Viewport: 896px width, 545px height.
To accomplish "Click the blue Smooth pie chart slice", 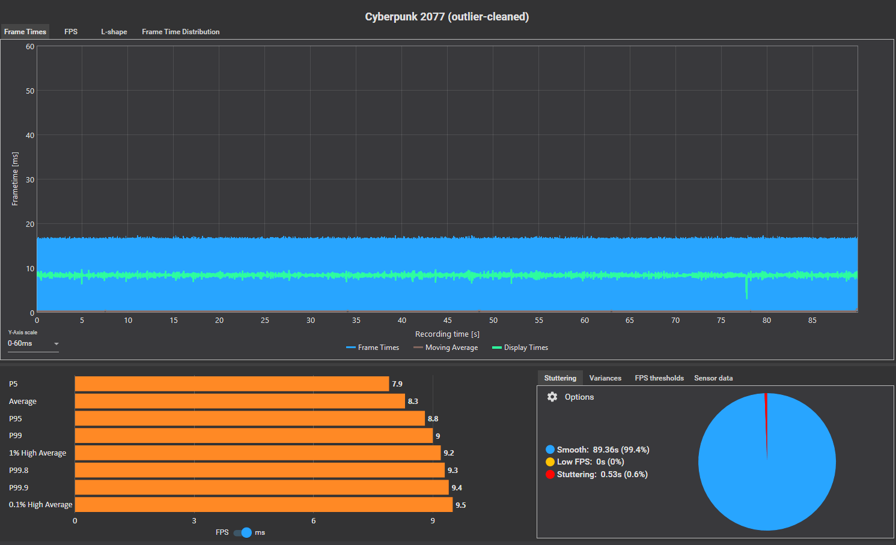I will pos(767,480).
